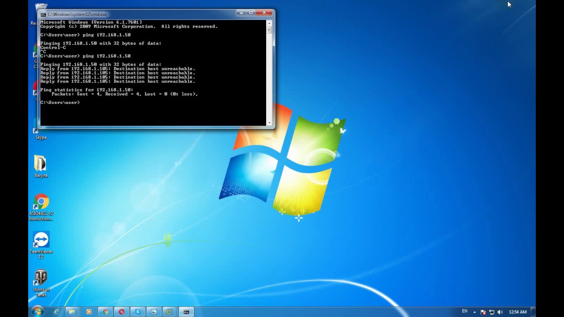Open the Action Center flag tray icon
Image resolution: width=564 pixels, height=317 pixels.
(483, 312)
